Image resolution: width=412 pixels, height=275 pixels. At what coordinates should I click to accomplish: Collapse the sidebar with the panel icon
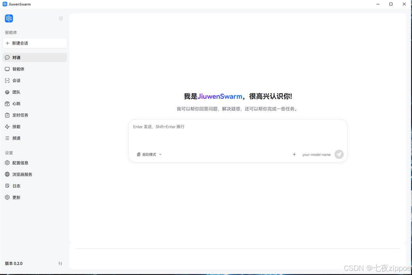61,18
